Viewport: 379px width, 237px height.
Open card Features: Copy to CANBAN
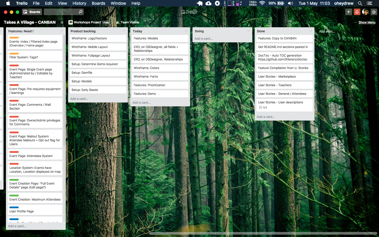pos(285,38)
